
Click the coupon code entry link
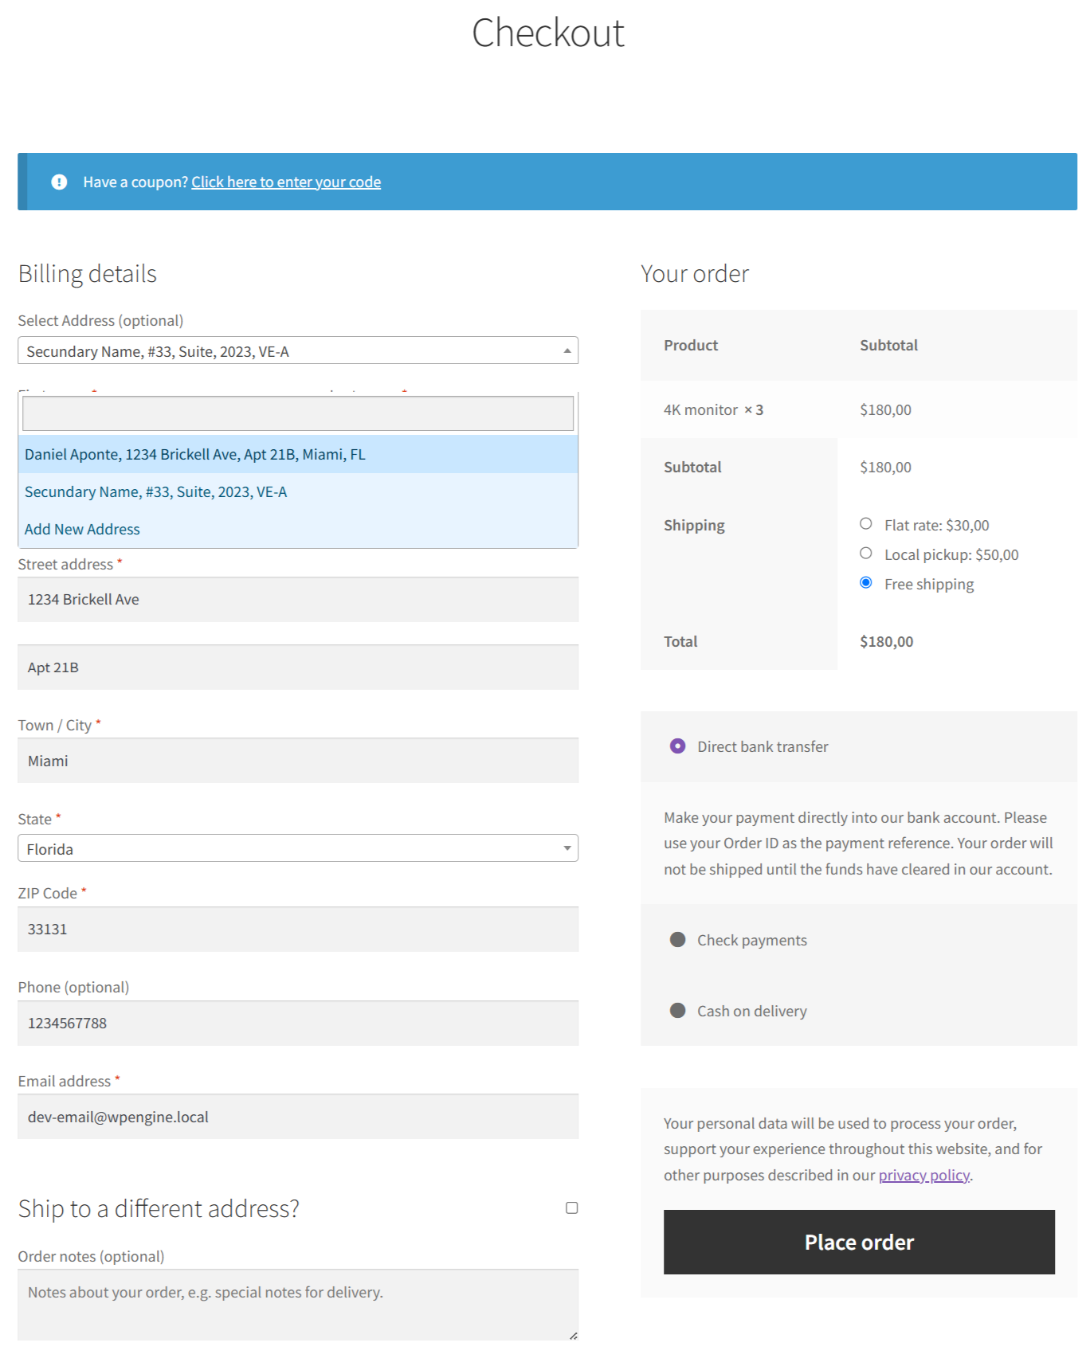coord(285,182)
